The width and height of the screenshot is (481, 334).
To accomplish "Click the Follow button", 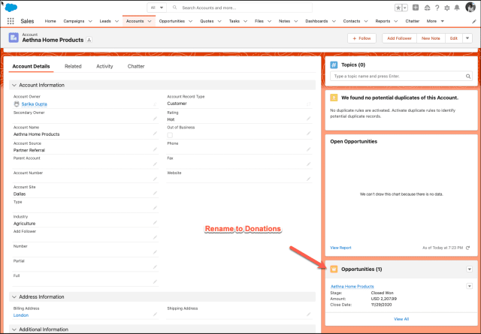I will coord(362,38).
